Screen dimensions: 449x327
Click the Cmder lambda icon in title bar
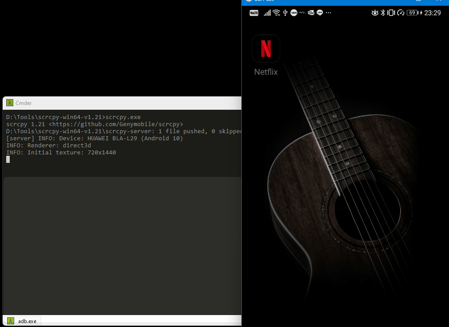tap(9, 103)
